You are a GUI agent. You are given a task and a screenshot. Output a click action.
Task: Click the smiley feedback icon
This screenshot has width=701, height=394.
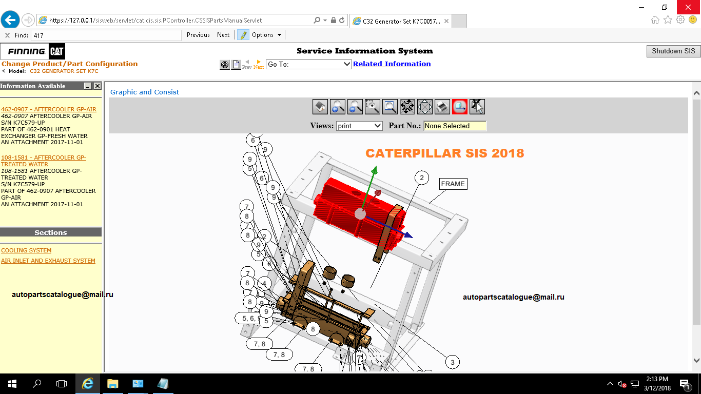pyautogui.click(x=693, y=20)
